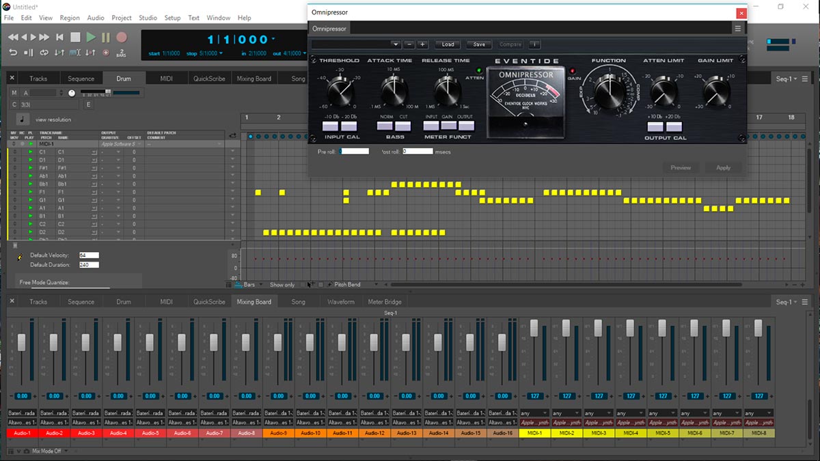This screenshot has height=461, width=820.
Task: Toggle the Bass NORM switch
Action: tap(385, 126)
